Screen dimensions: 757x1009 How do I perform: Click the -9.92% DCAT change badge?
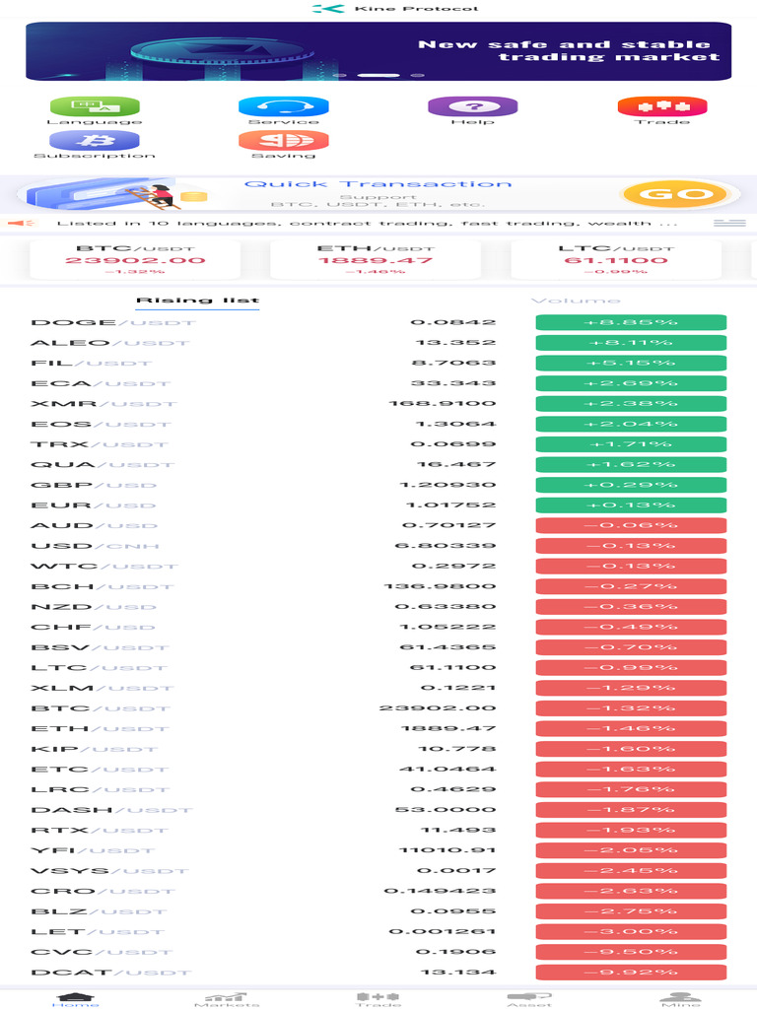(x=631, y=973)
